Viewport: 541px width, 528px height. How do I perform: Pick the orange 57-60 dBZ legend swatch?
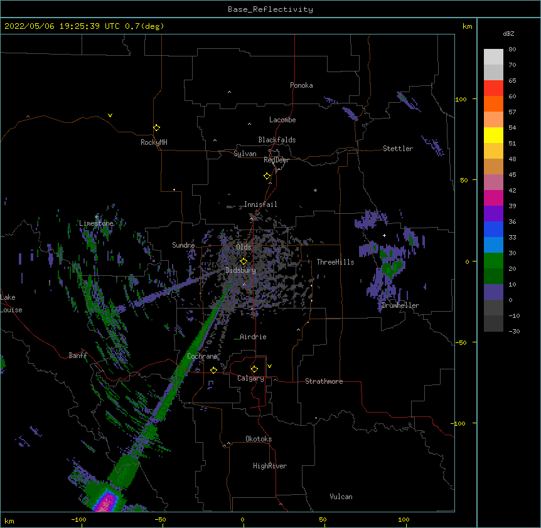coord(493,104)
